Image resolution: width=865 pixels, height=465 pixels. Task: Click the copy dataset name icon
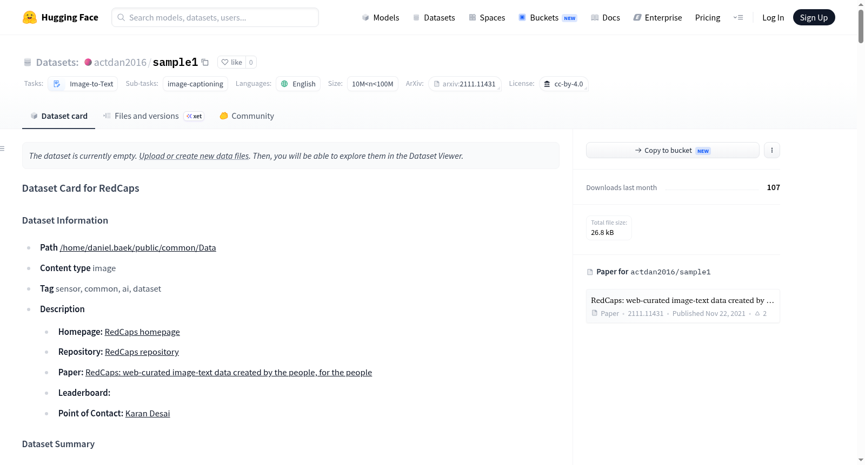(205, 62)
